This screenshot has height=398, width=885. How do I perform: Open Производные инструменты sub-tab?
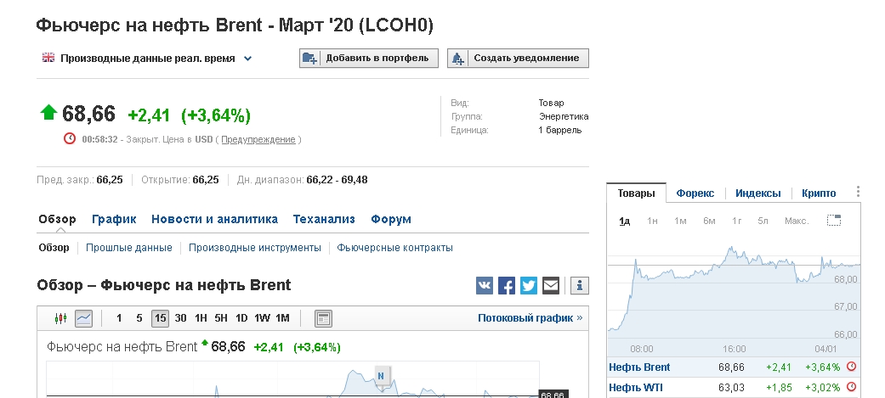pyautogui.click(x=254, y=248)
